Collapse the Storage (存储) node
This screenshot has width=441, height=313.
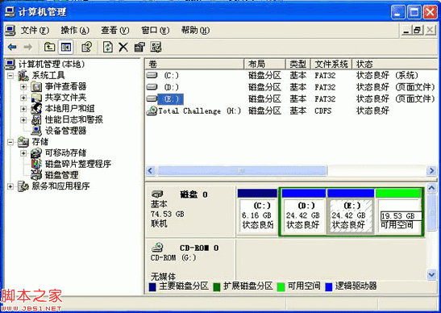pos(10,142)
